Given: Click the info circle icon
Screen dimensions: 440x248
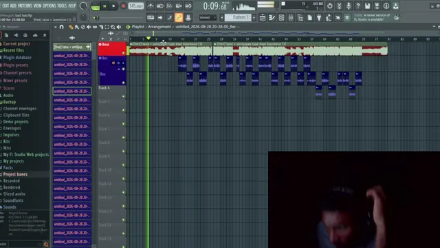Looking at the screenshot, I should pyautogui.click(x=386, y=6).
